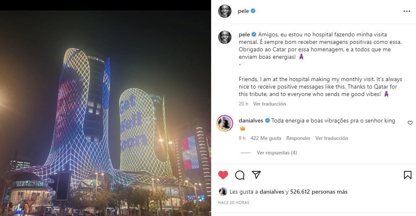The image size is (416, 216).
Task: Click Responder under danialves' comment
Action: pyautogui.click(x=298, y=138)
